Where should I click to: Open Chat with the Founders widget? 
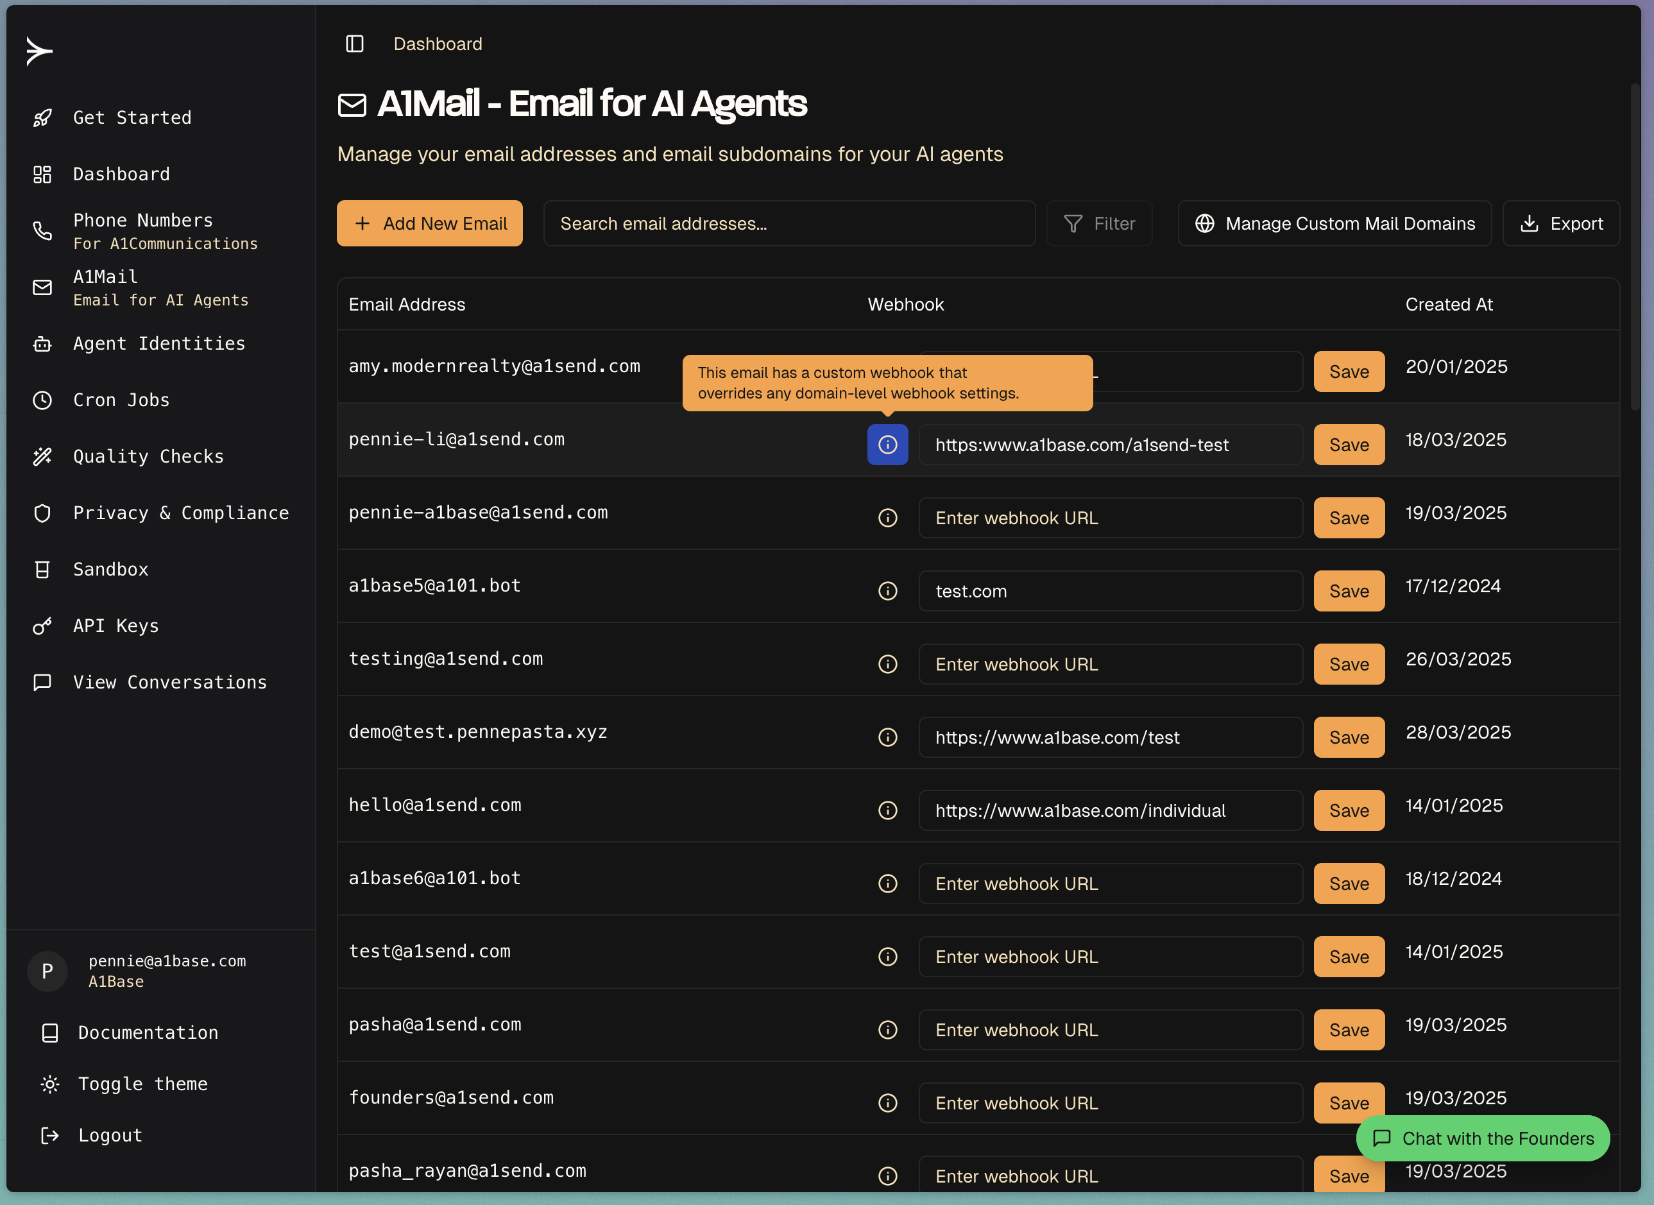(x=1483, y=1138)
